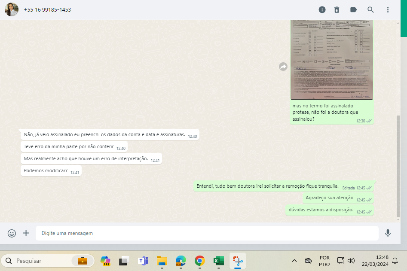This screenshot has height=271, width=407.
Task: Click the 'Digite uma mensagem' input field
Action: coord(206,233)
